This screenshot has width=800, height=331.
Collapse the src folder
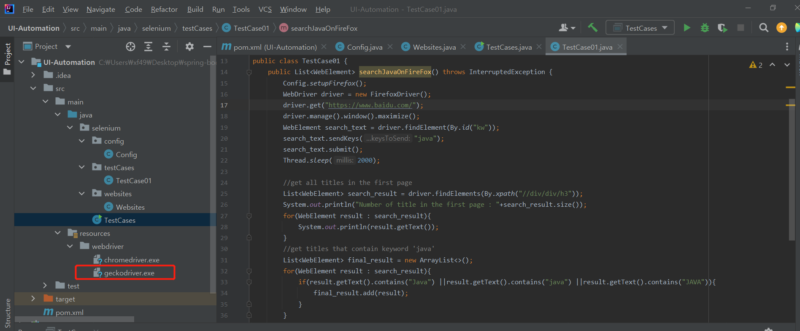point(33,88)
